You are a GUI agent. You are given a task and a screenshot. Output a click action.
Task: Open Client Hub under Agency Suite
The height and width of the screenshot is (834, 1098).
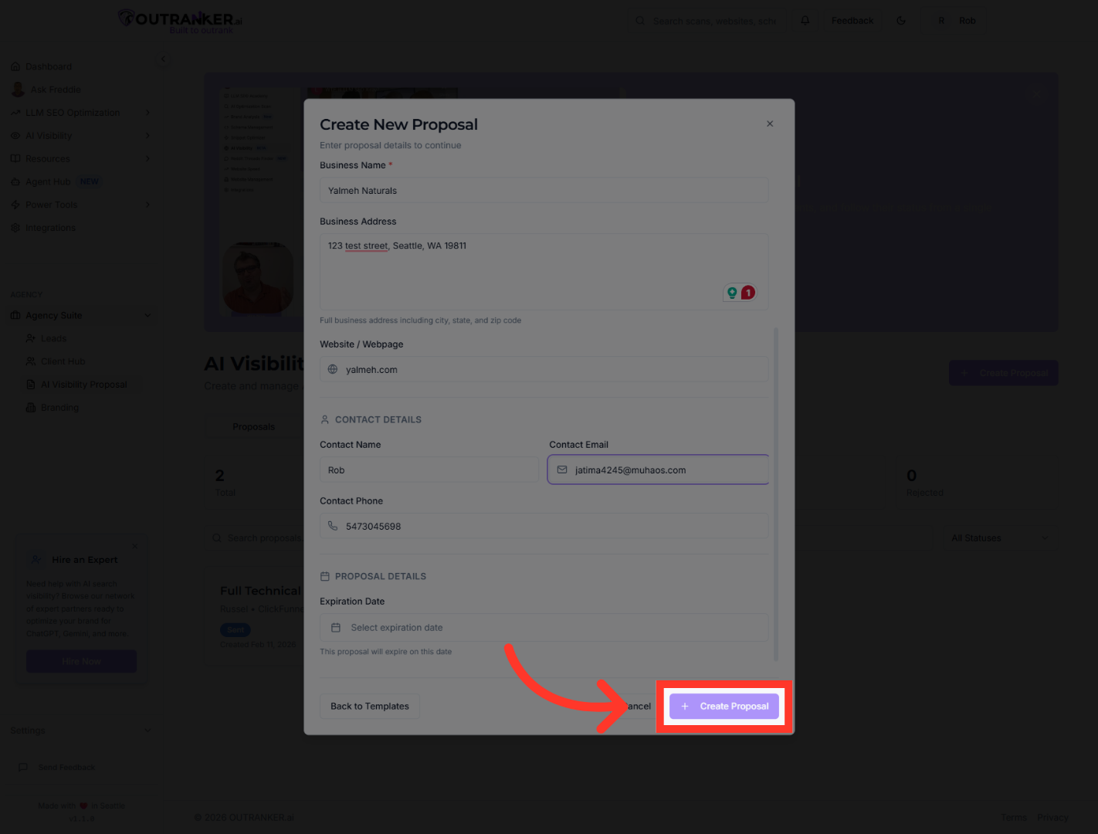[x=63, y=361]
